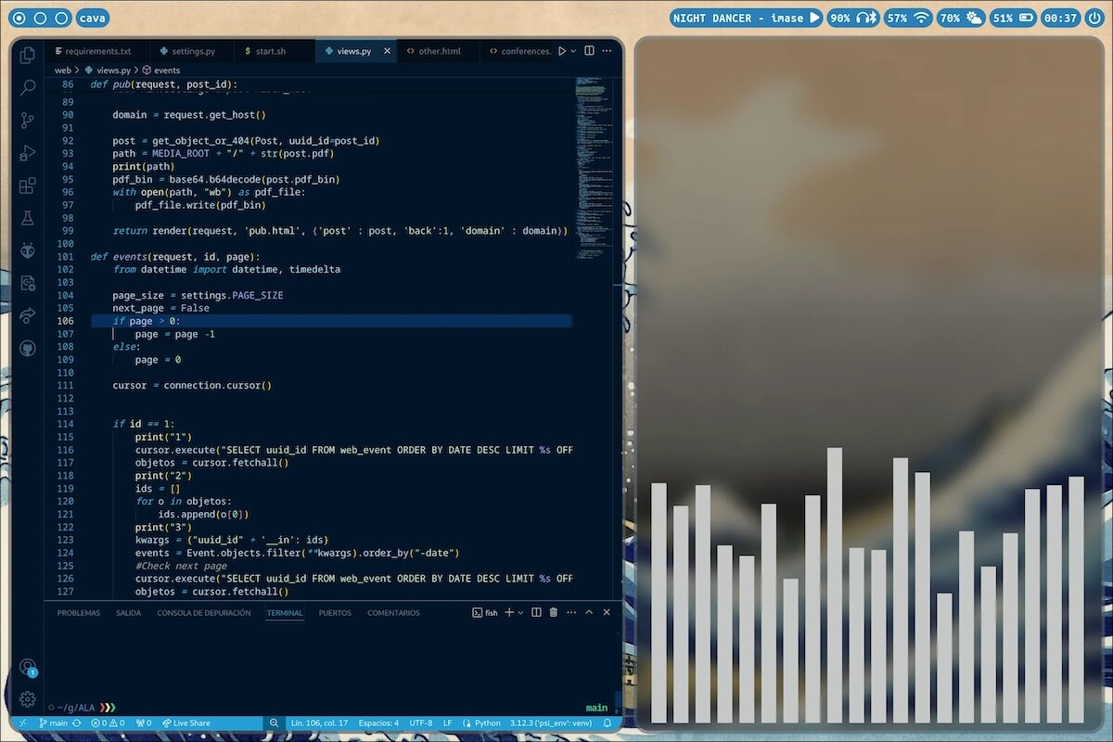Open the Explorer view in activity bar
1113x742 pixels.
click(28, 56)
